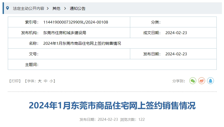The height and width of the screenshot is (127, 224).
Task: Share to WeChat icon
Action: tap(193, 81)
